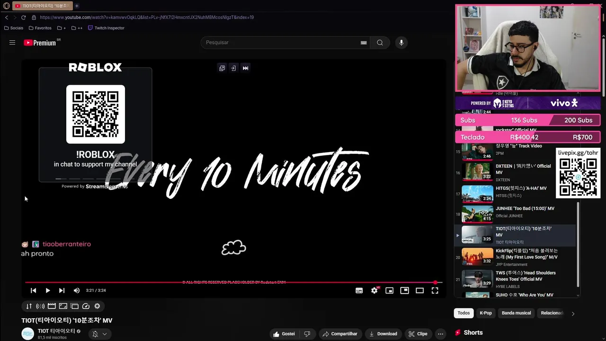Image resolution: width=606 pixels, height=341 pixels.
Task: Toggle theater mode in the player
Action: pos(419,290)
